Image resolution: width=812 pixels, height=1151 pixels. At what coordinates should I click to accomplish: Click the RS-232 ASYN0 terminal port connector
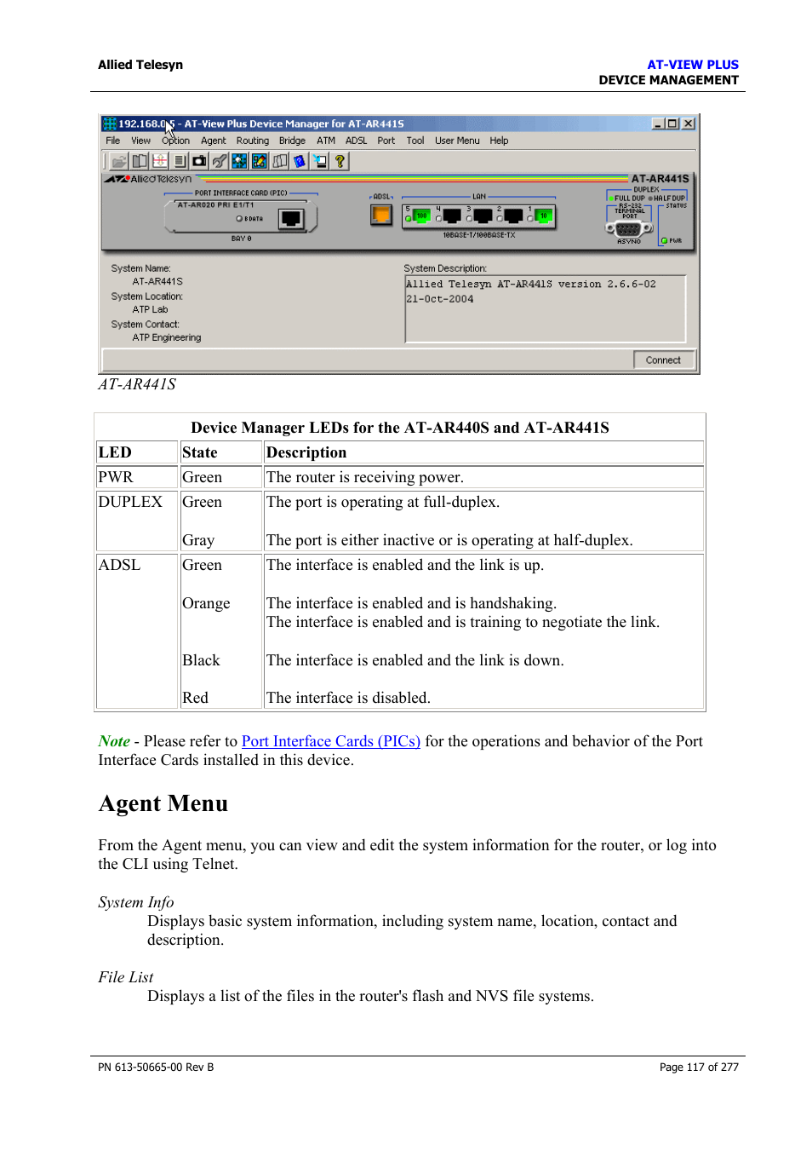point(629,228)
